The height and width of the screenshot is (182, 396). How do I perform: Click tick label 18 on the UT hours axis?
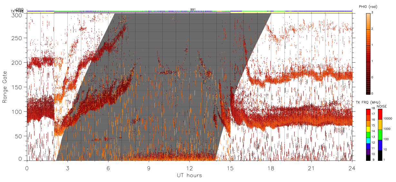pos(271,168)
